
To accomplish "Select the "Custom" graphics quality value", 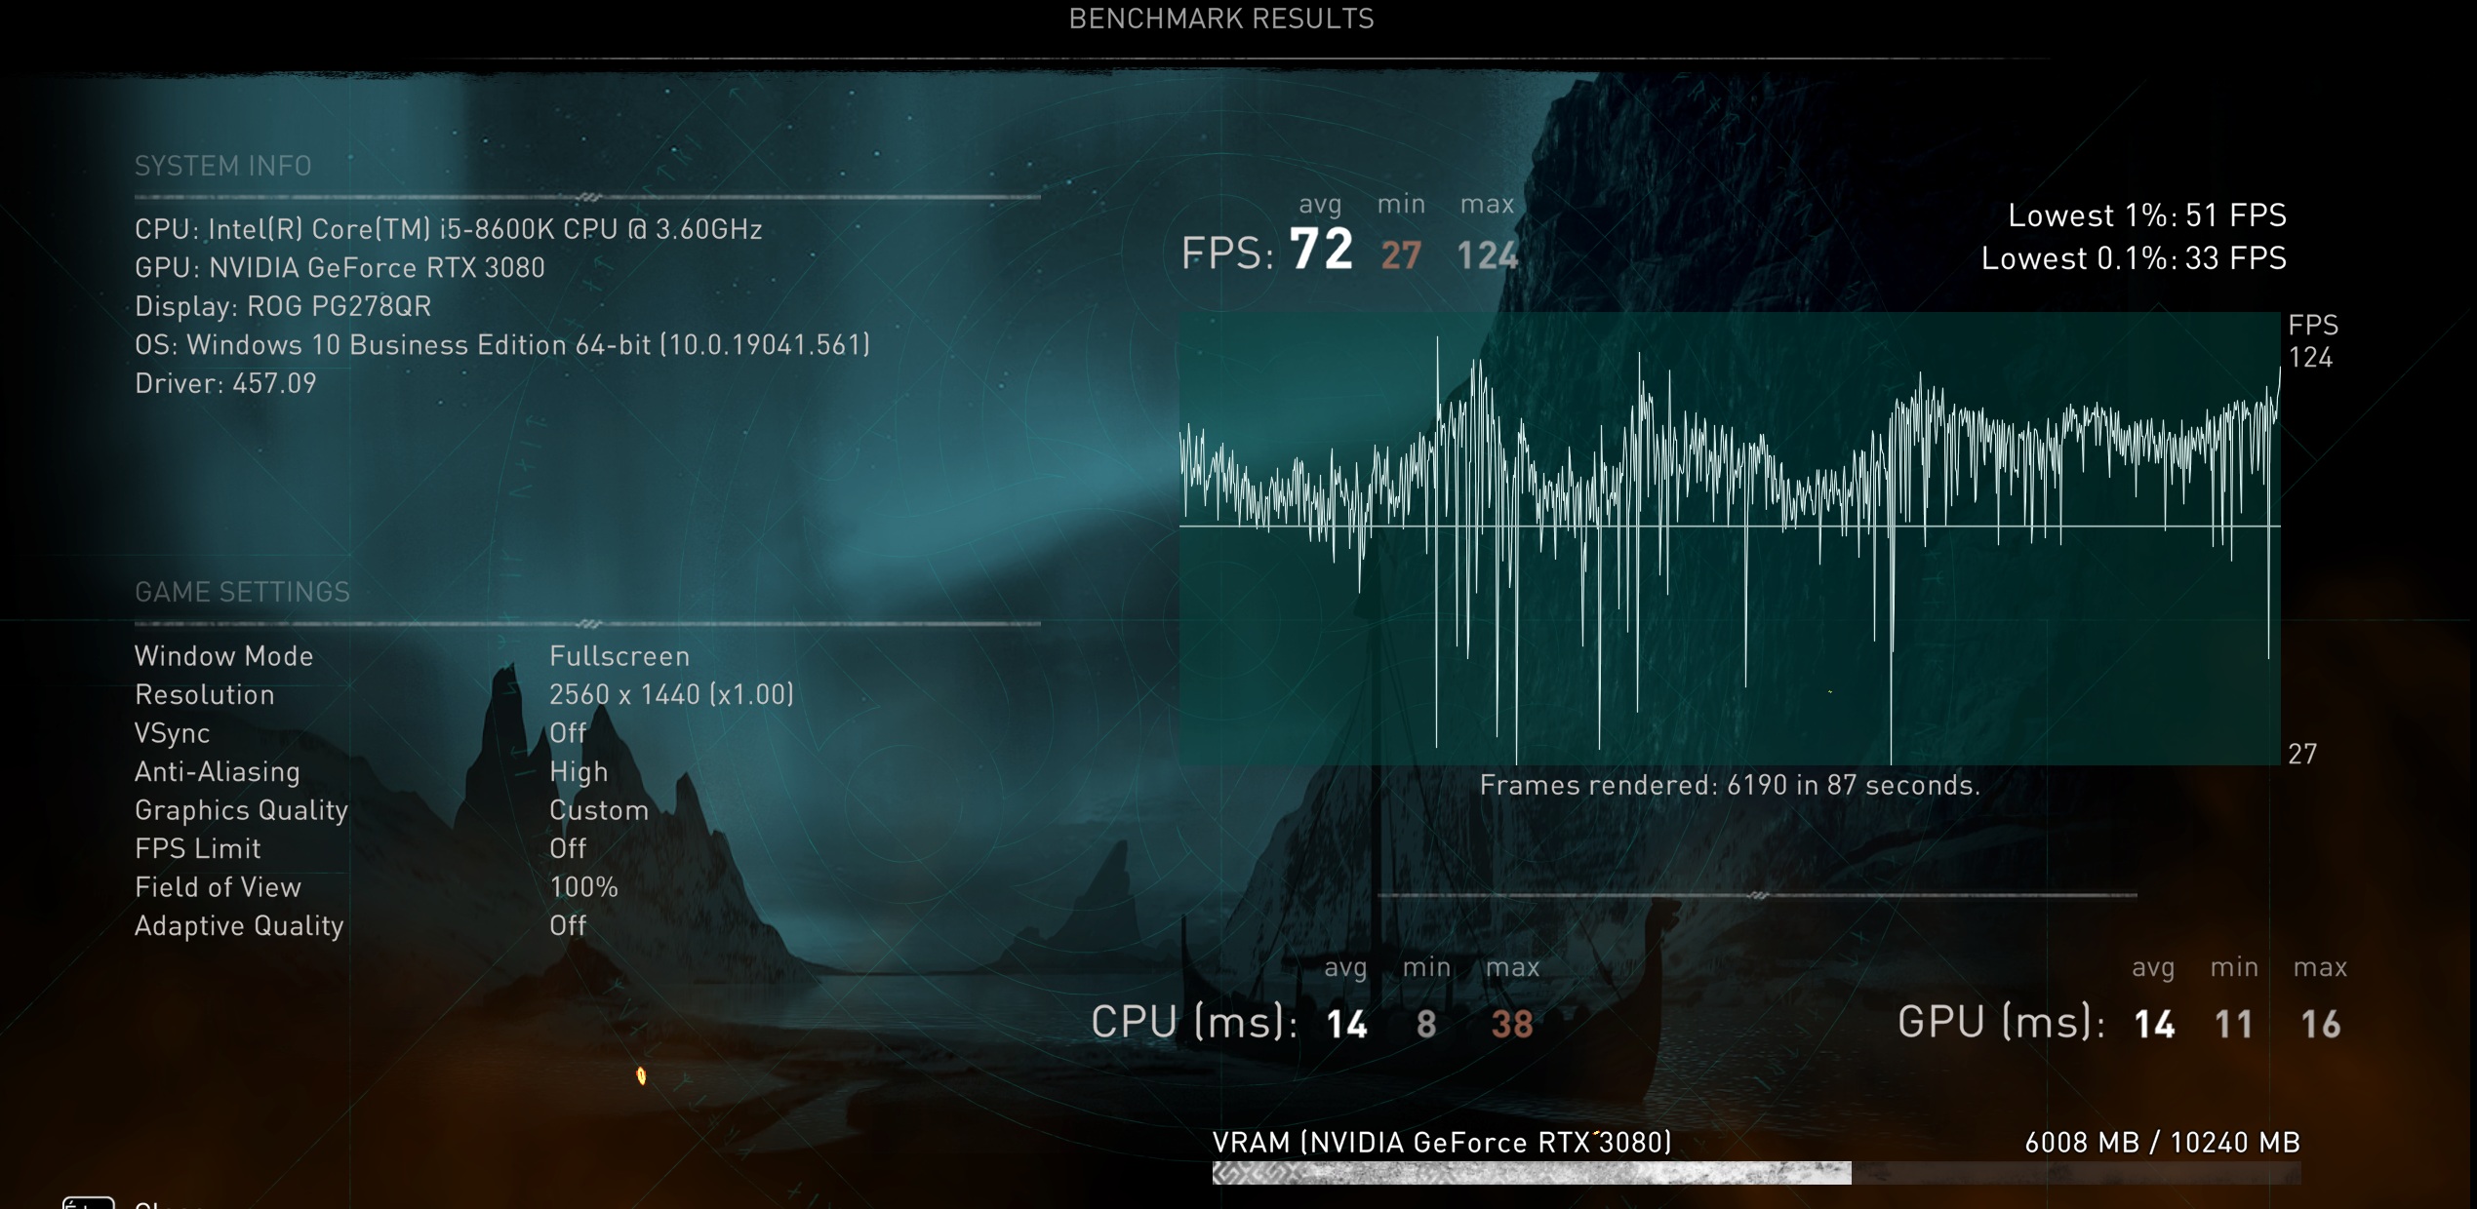I will pos(599,810).
